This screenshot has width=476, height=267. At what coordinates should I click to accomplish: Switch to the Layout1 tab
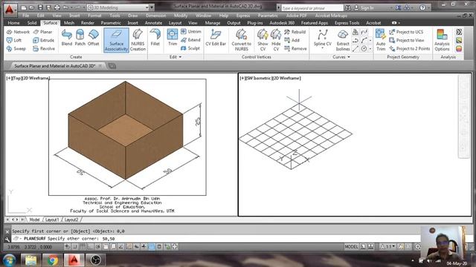pos(52,220)
